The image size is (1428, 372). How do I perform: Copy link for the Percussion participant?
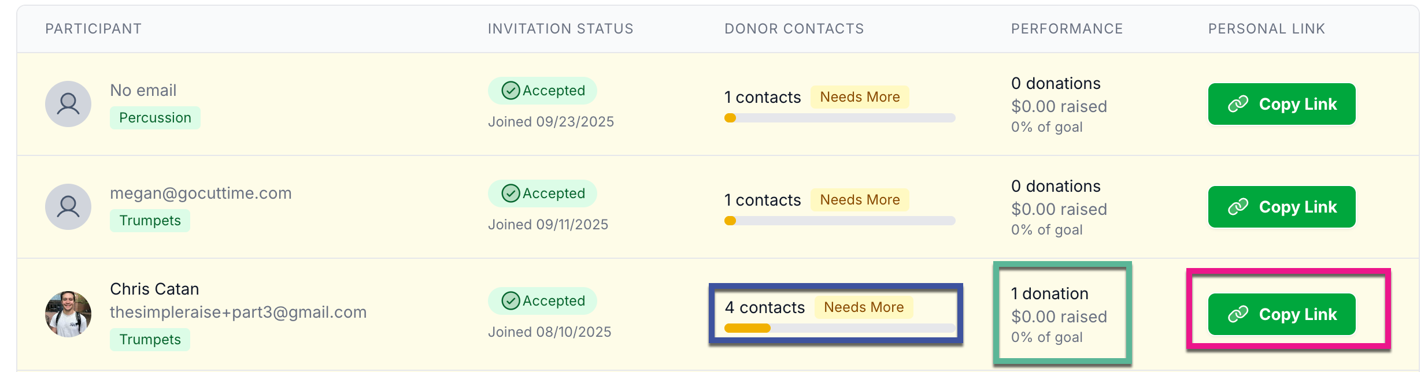pos(1281,104)
